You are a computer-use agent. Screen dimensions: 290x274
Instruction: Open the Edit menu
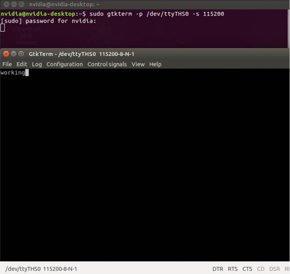pyautogui.click(x=22, y=64)
